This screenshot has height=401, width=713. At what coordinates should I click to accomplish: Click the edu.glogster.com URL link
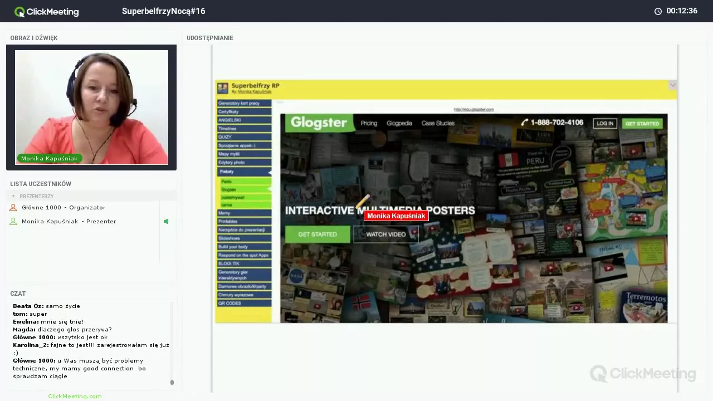click(x=473, y=110)
